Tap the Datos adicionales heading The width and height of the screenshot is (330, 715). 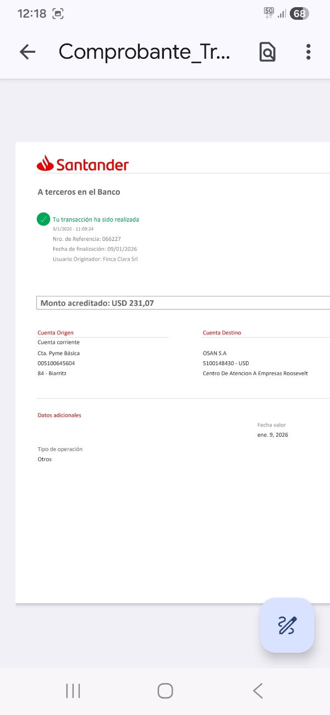tap(59, 415)
